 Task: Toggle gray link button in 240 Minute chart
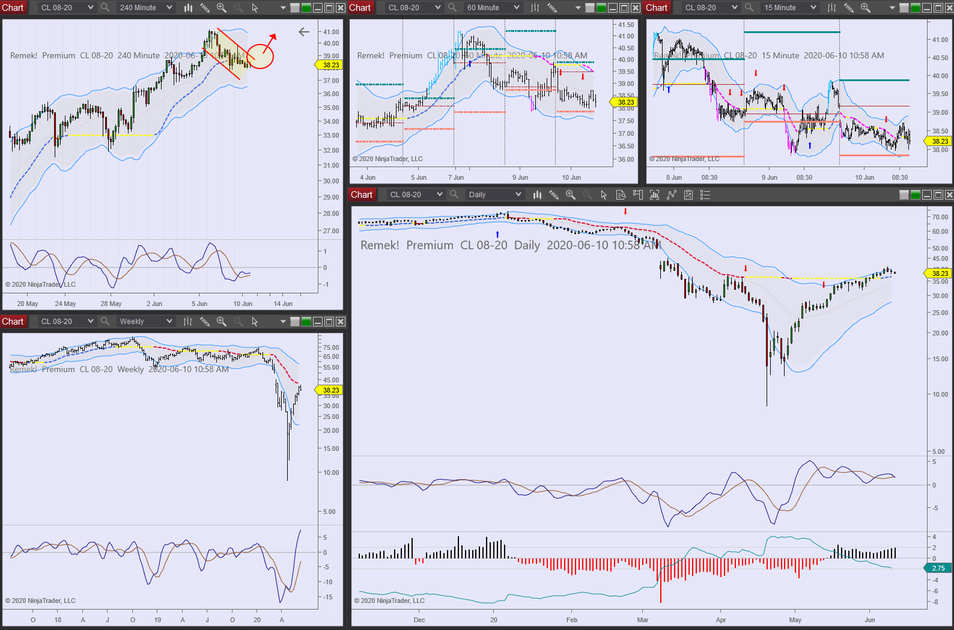tap(295, 8)
